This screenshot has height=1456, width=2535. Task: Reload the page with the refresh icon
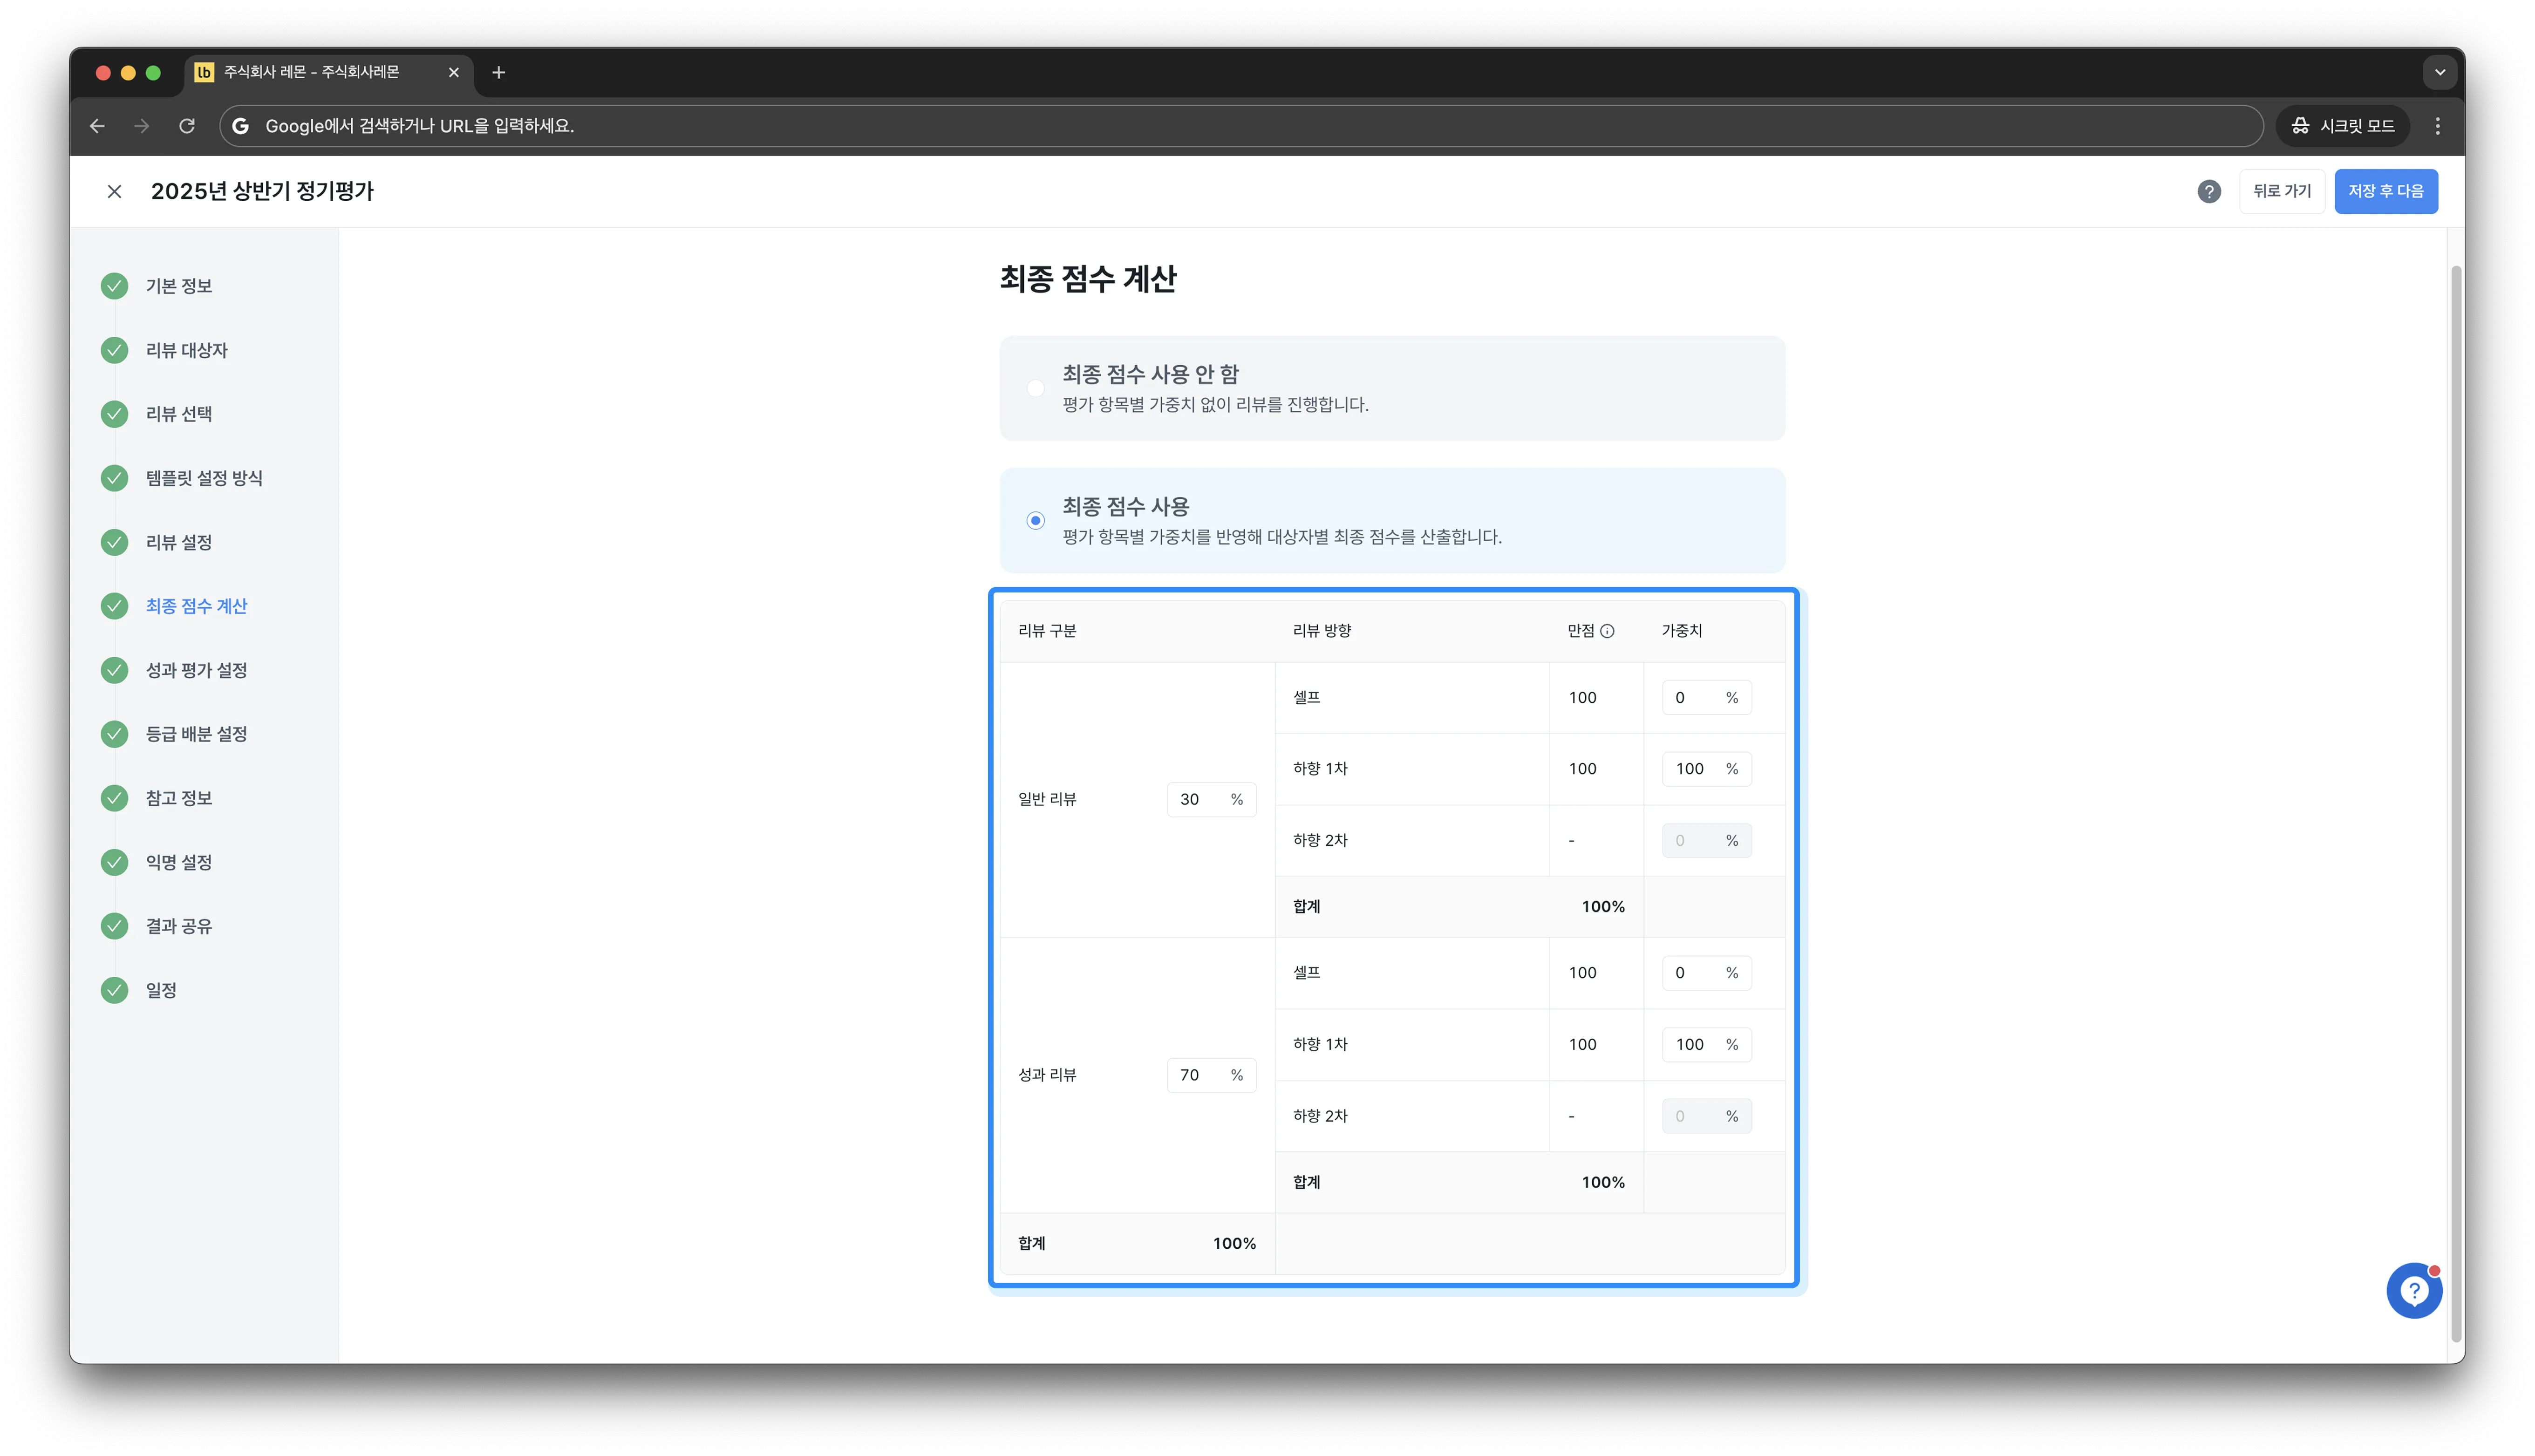click(x=186, y=126)
